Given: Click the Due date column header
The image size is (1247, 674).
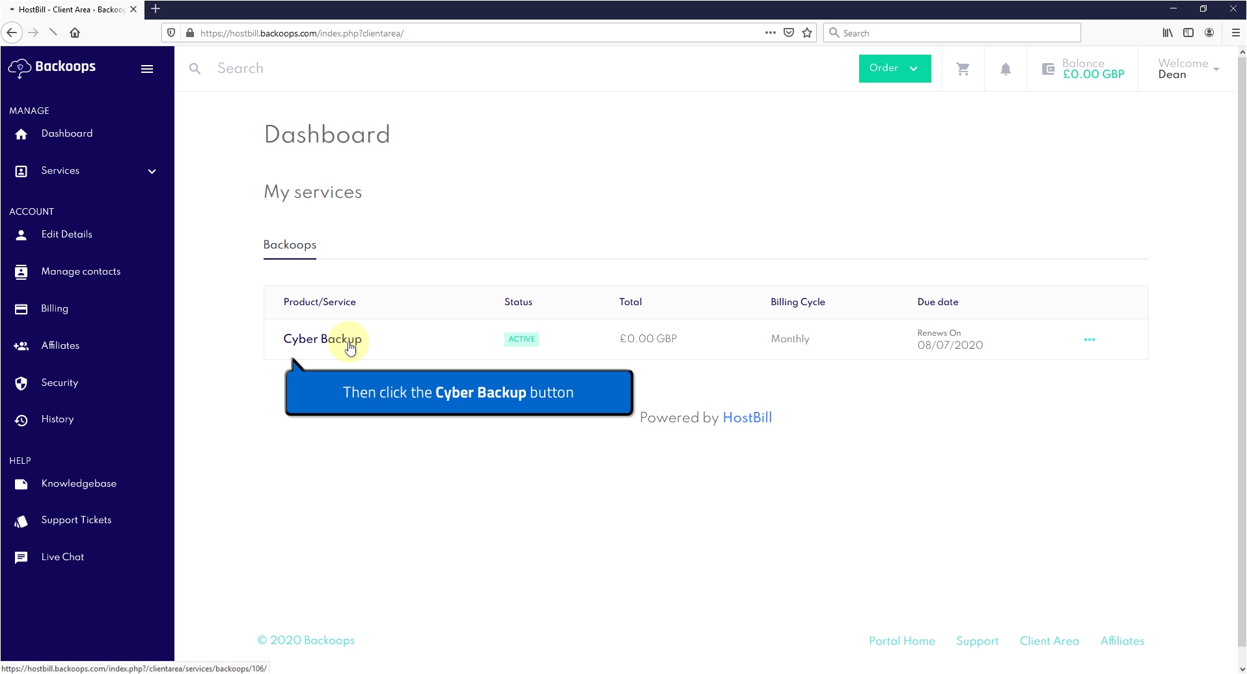Looking at the screenshot, I should click(x=938, y=302).
